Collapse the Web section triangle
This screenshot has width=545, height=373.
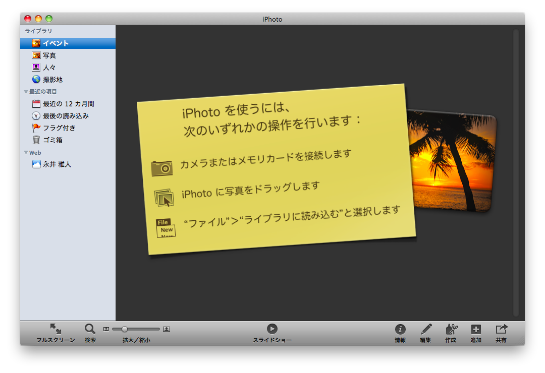tap(26, 153)
